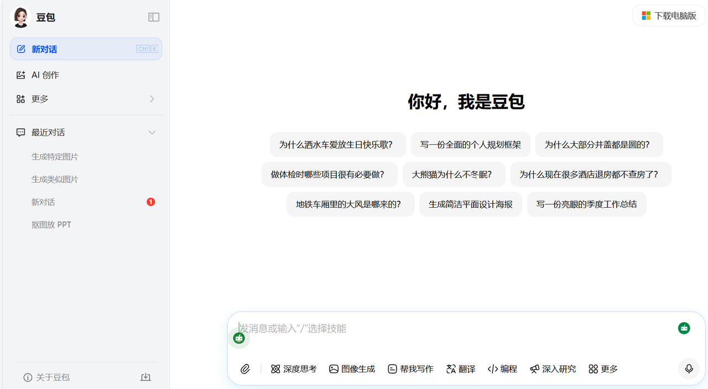Click suggestion 写一份全面的个人规划框架
This screenshot has height=389, width=708.
[x=471, y=145]
